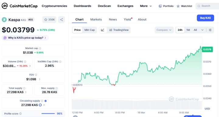Click the #55 rank badge
Screen dimensions: 219x117
pyautogui.click(x=31, y=20)
